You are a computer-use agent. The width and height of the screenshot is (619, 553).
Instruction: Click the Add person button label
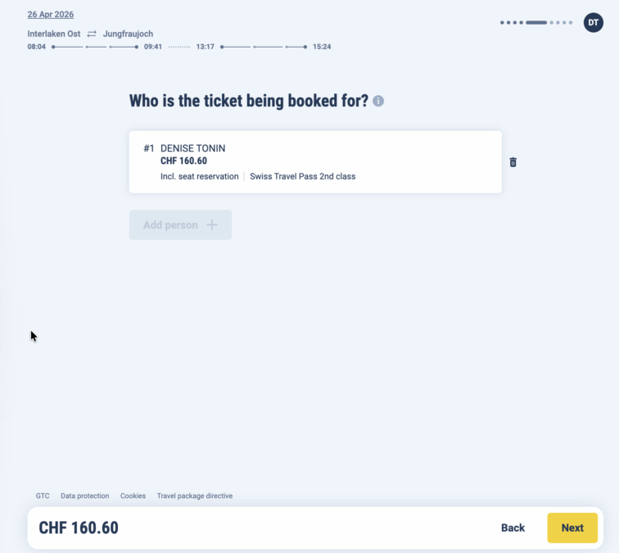tap(170, 225)
